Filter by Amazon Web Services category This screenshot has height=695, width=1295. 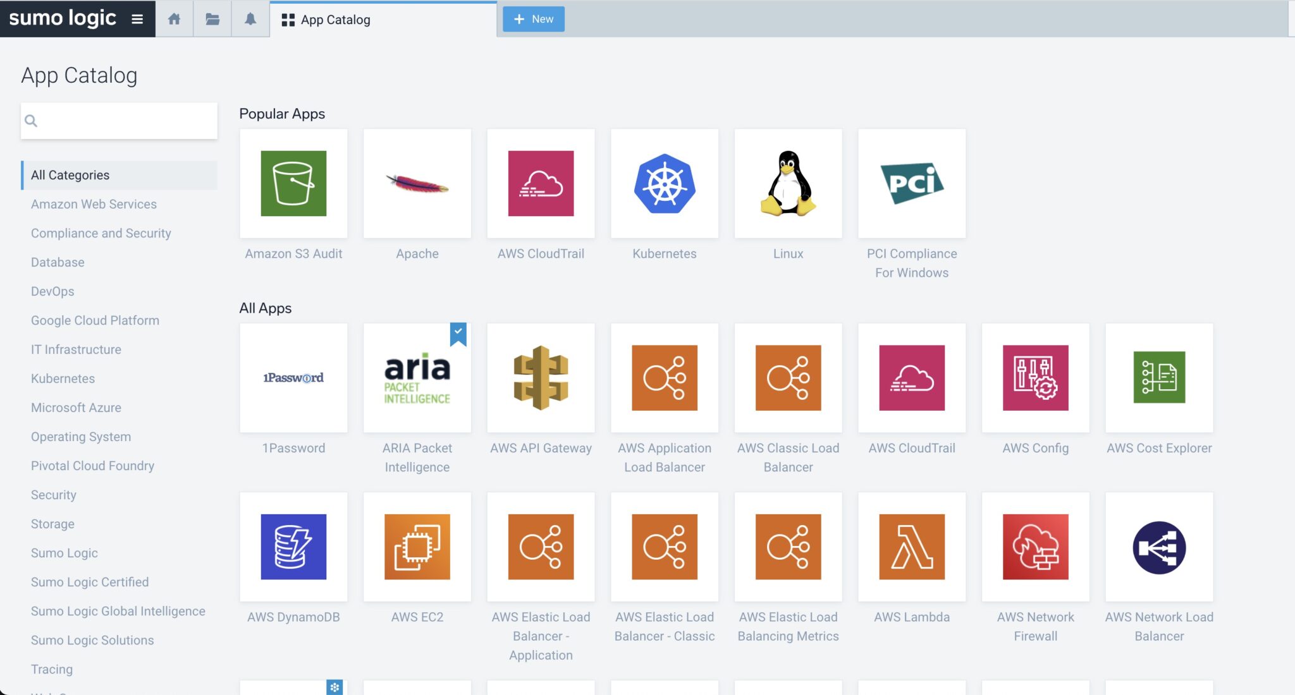(94, 204)
